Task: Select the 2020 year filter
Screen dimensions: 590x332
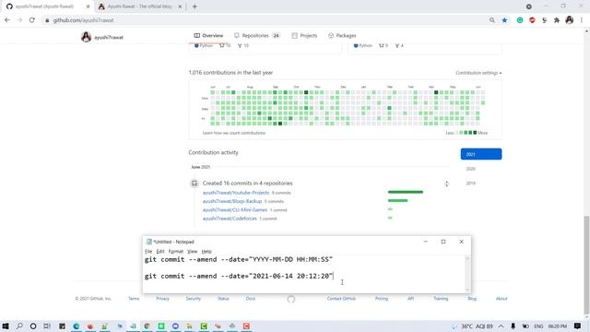Action: pyautogui.click(x=471, y=169)
